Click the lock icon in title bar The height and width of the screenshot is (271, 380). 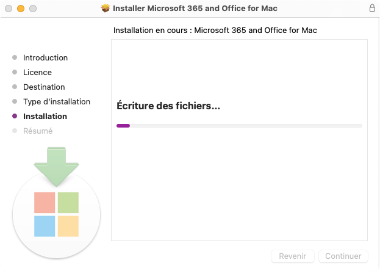(372, 8)
